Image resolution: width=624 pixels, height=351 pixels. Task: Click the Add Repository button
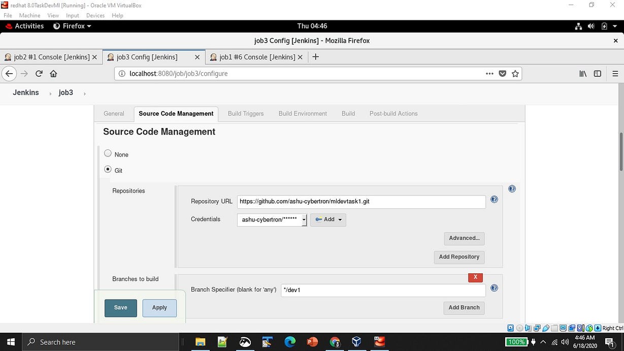pyautogui.click(x=459, y=257)
